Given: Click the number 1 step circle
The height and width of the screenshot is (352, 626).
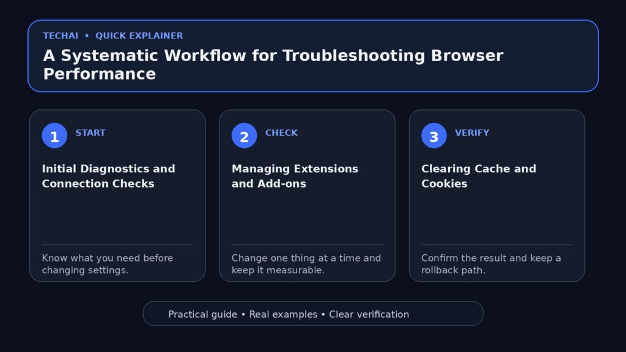Looking at the screenshot, I should click(54, 136).
